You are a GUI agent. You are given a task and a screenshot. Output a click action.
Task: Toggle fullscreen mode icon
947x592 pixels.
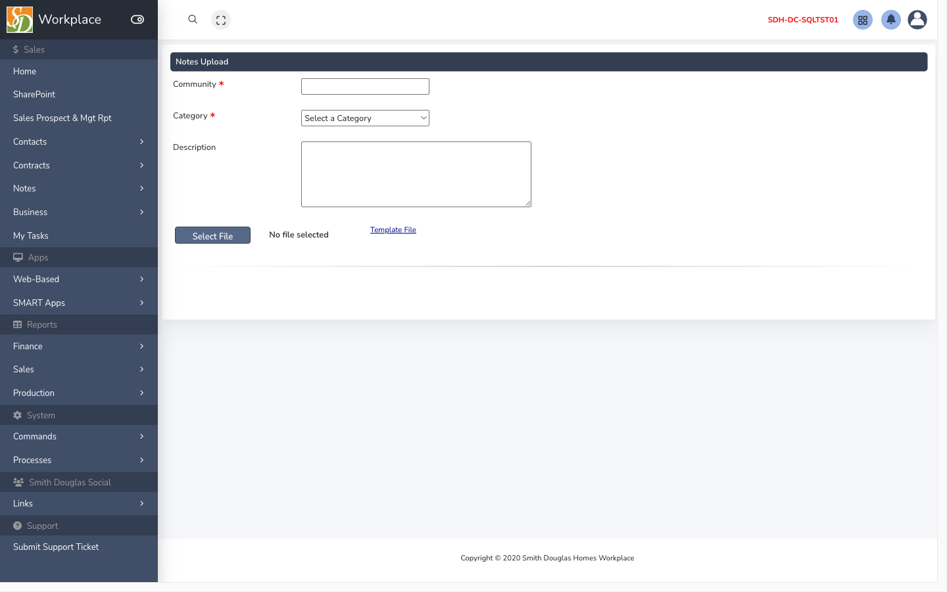pyautogui.click(x=221, y=20)
